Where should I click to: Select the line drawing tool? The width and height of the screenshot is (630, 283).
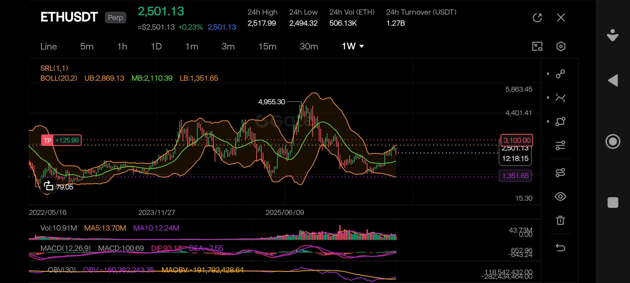(560, 74)
